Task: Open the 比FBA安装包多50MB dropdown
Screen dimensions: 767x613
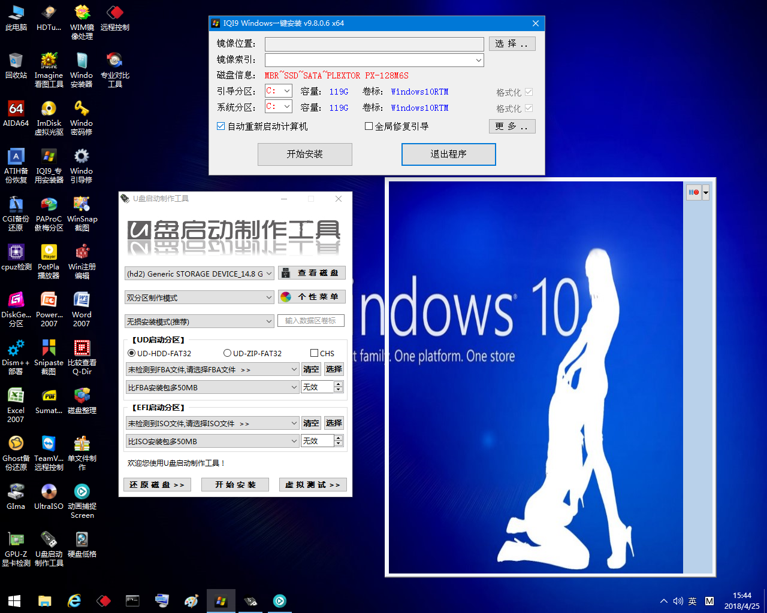Action: click(x=294, y=387)
